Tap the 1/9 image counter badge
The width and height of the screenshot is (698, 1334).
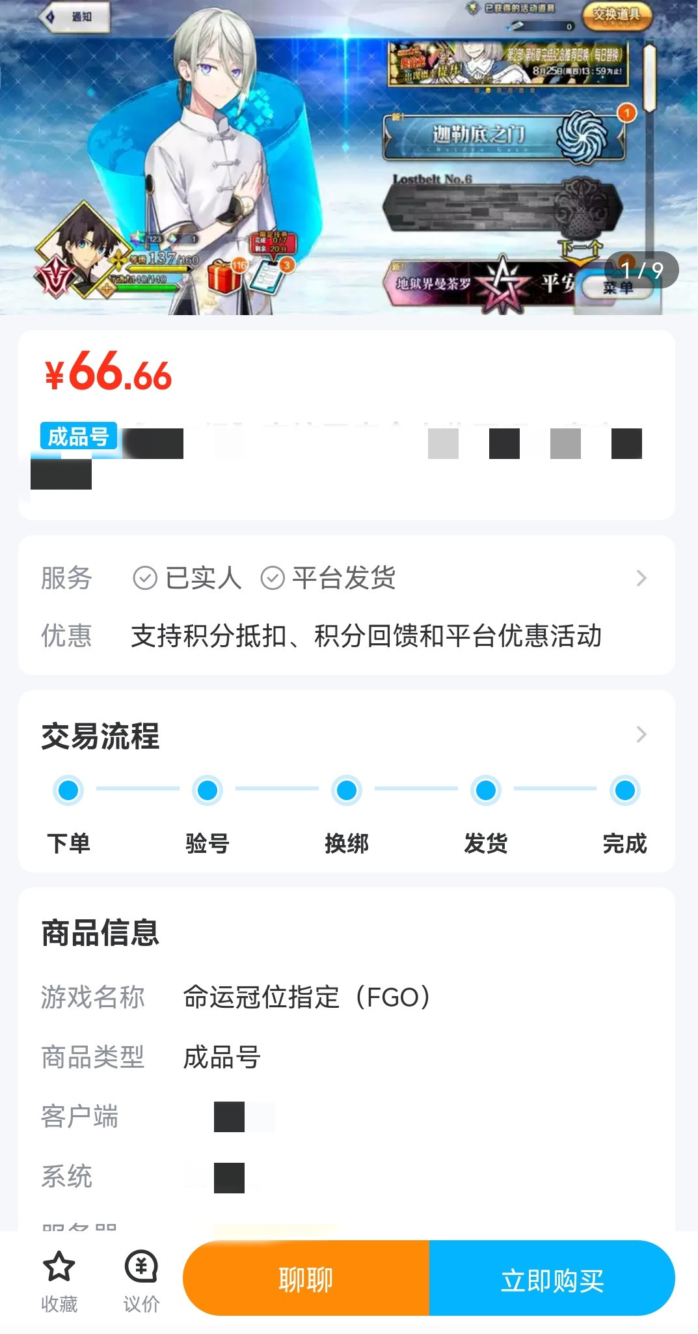641,270
